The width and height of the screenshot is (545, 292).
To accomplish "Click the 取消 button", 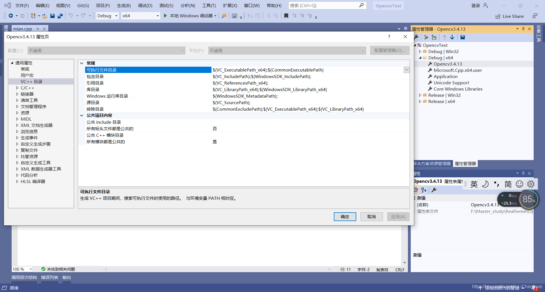I will tap(372, 217).
